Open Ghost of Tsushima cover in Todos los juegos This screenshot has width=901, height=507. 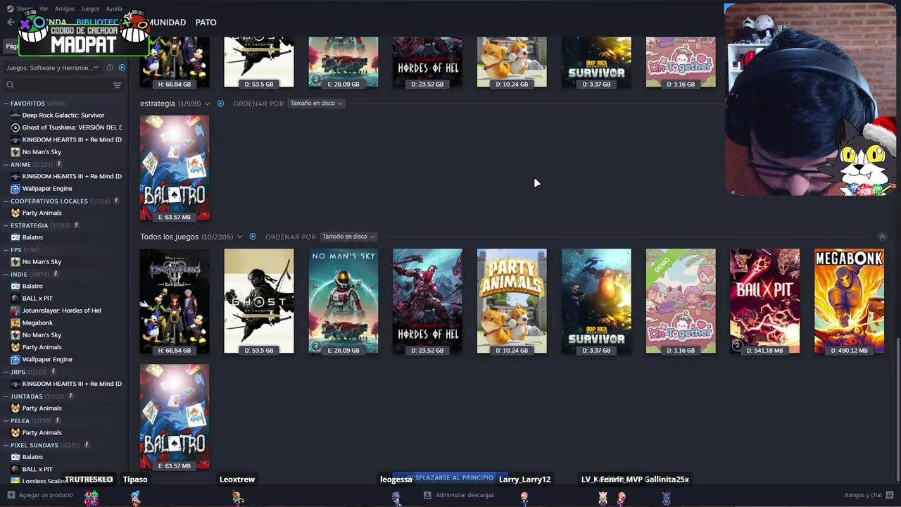click(259, 301)
